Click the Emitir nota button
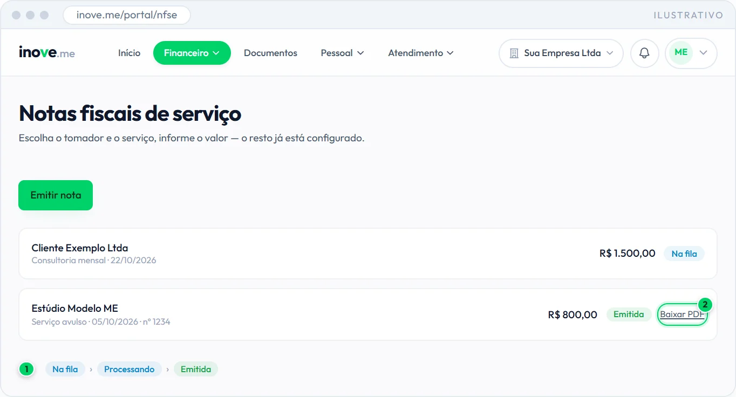The height and width of the screenshot is (397, 736). (x=56, y=195)
